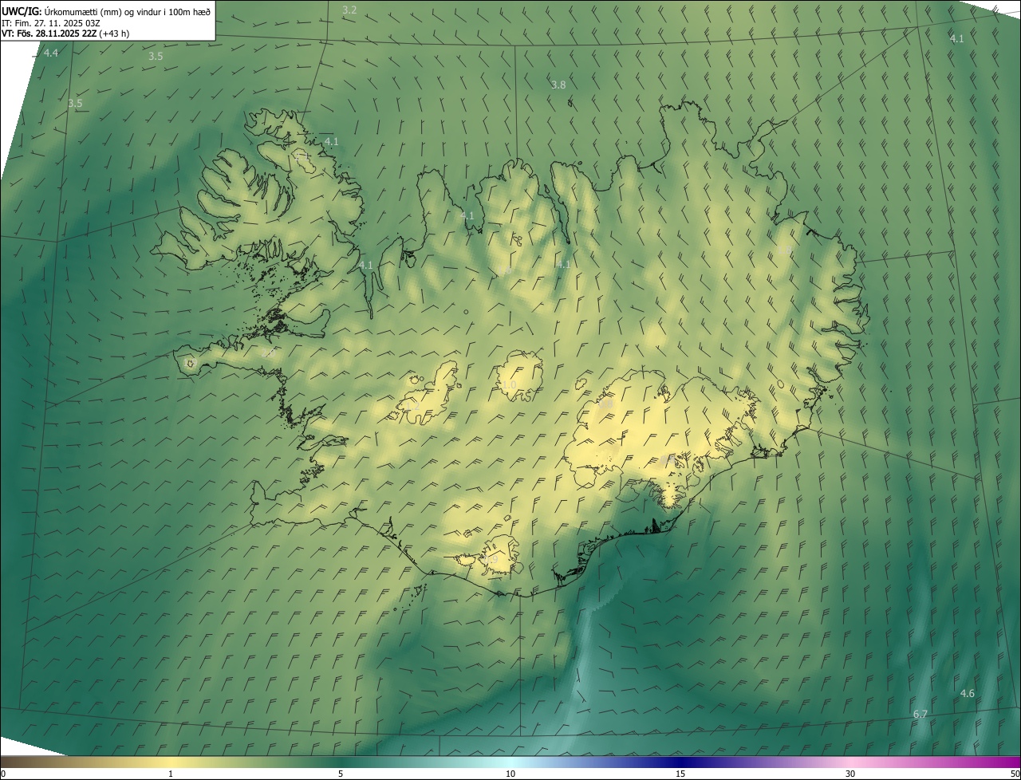This screenshot has width=1021, height=780.
Task: Click the '1.0' value label on the glacier
Action: [509, 384]
